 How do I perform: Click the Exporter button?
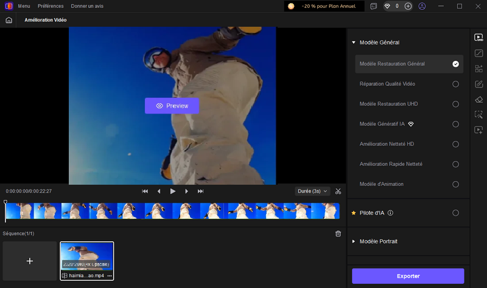click(x=408, y=276)
